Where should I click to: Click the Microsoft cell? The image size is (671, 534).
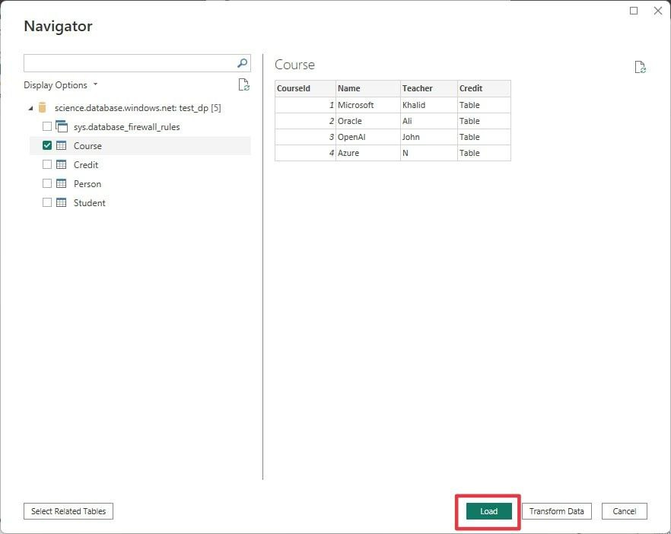(x=368, y=105)
